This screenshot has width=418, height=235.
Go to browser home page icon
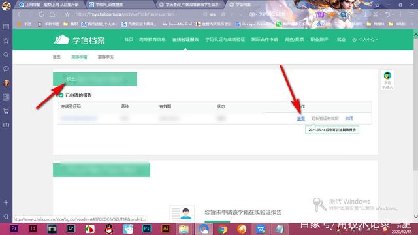coord(52,14)
